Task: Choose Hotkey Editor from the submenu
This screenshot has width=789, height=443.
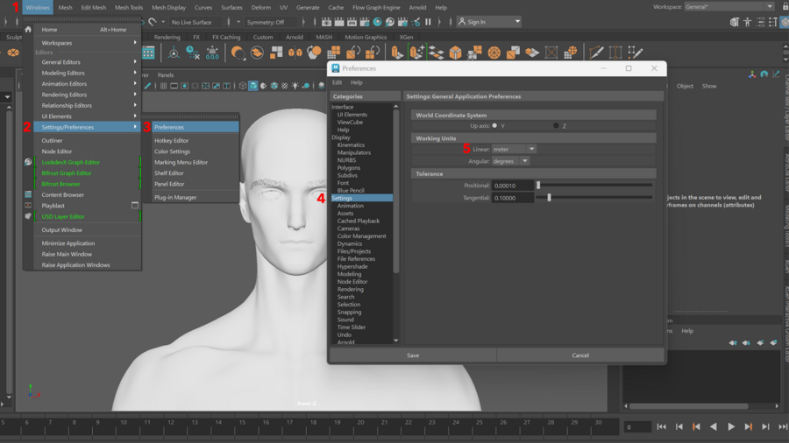Action: click(172, 140)
